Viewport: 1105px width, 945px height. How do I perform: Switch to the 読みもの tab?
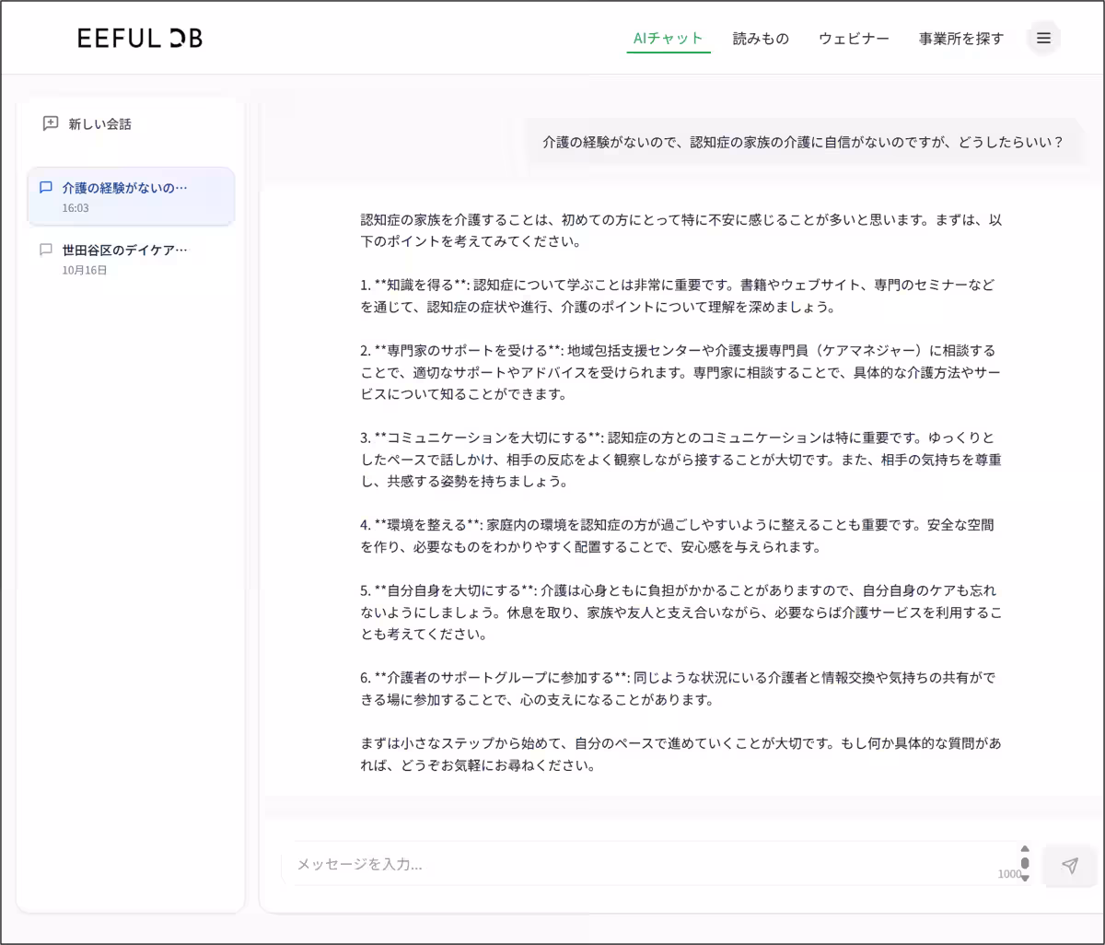pyautogui.click(x=762, y=38)
